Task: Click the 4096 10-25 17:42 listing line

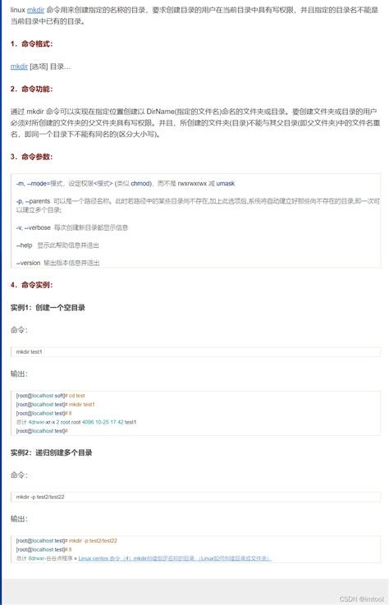Action: coord(76,422)
